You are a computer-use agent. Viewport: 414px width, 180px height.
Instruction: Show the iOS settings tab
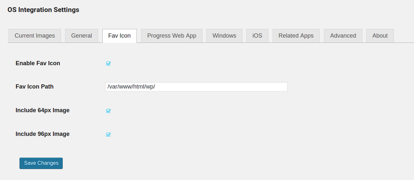pos(257,36)
